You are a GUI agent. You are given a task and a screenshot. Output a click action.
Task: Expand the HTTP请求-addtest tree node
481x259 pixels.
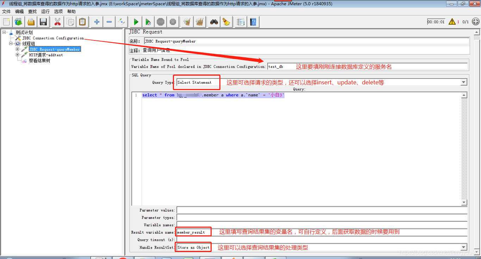17,55
